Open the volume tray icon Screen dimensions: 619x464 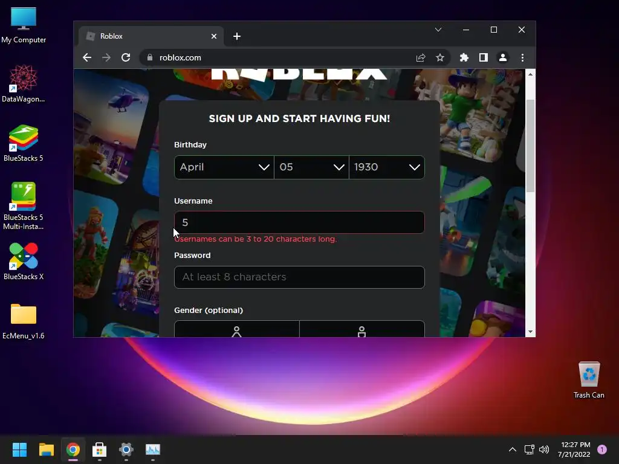(544, 449)
